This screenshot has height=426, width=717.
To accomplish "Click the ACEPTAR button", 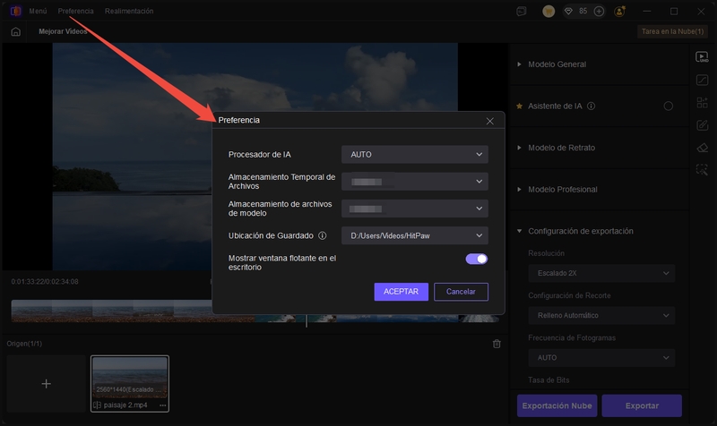I will pyautogui.click(x=401, y=292).
